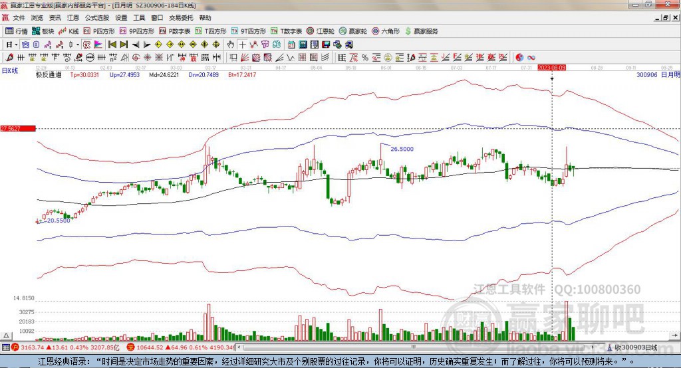Viewport: 681px width, 368px height.
Task: Click the percent sign tool
Action: point(365,57)
